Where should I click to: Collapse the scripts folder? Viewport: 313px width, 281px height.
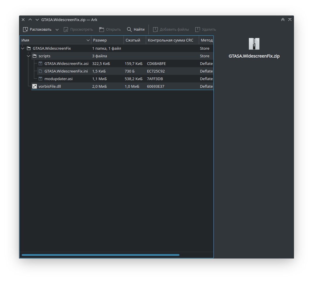pyautogui.click(x=28, y=56)
